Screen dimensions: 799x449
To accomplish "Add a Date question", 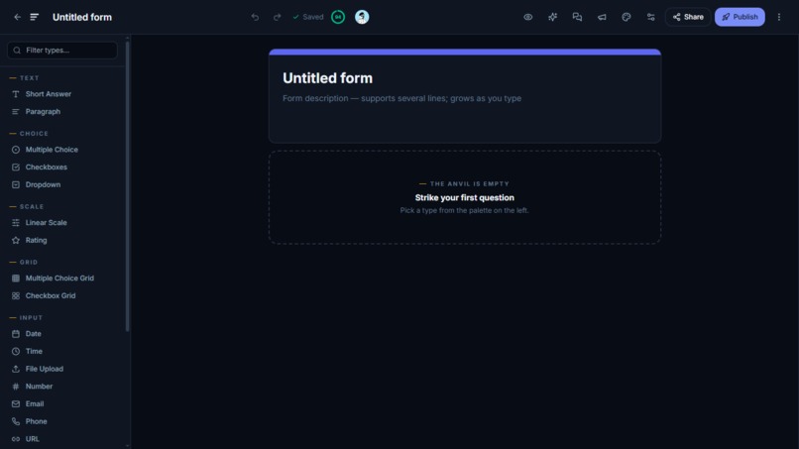I will pyautogui.click(x=62, y=333).
